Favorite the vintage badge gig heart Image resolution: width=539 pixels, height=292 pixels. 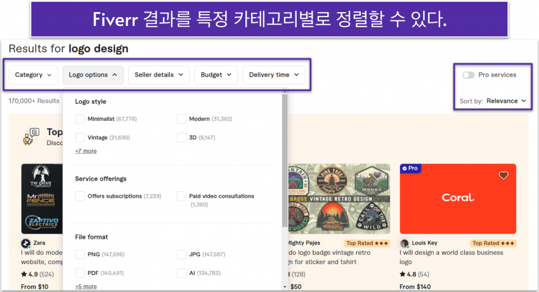pos(377,175)
